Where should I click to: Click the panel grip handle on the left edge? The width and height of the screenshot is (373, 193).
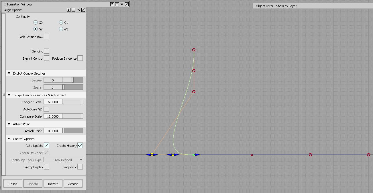(3, 95)
